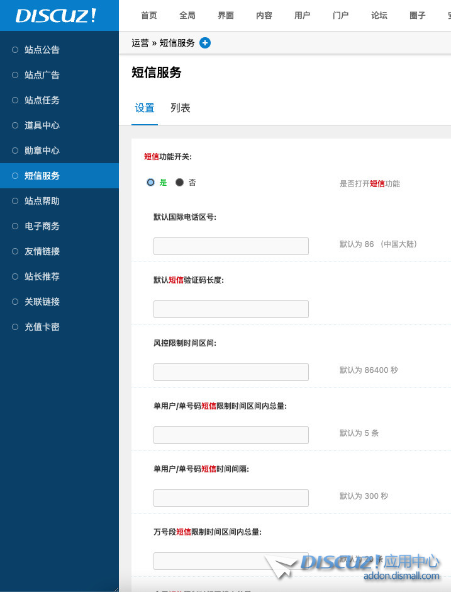Click the 运营 breadcrumb link
This screenshot has height=592, width=451.
point(140,43)
